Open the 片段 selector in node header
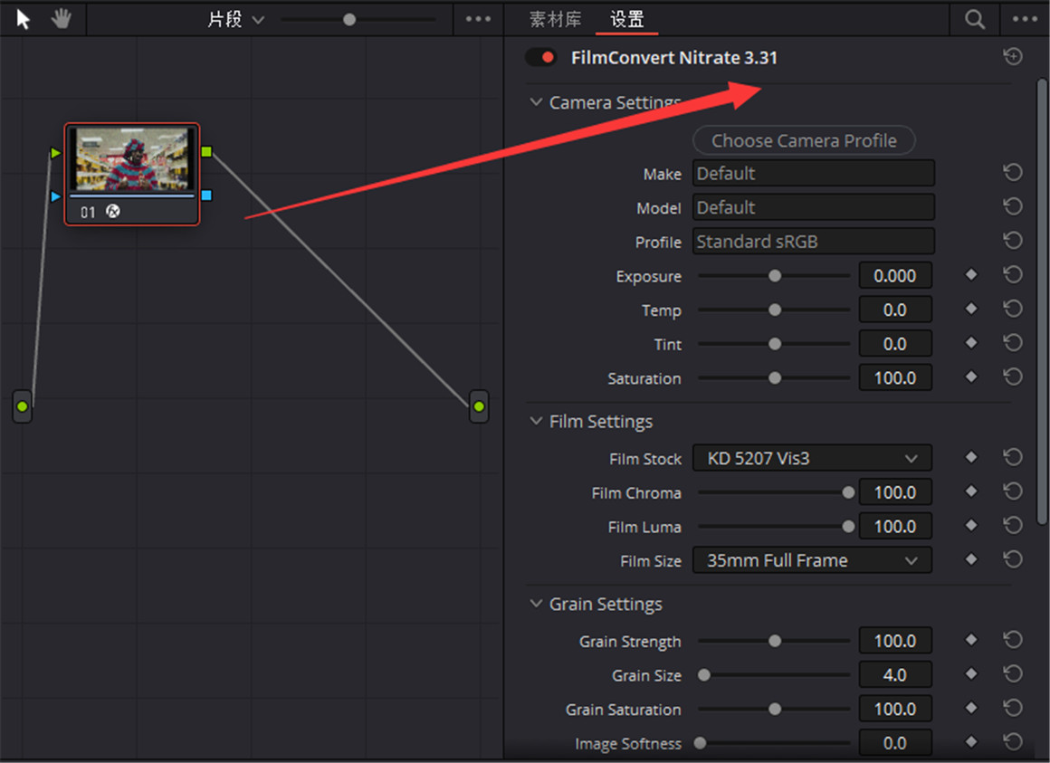This screenshot has height=763, width=1050. point(235,19)
